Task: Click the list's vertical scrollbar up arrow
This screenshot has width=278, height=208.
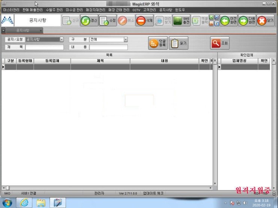Action: click(x=215, y=60)
